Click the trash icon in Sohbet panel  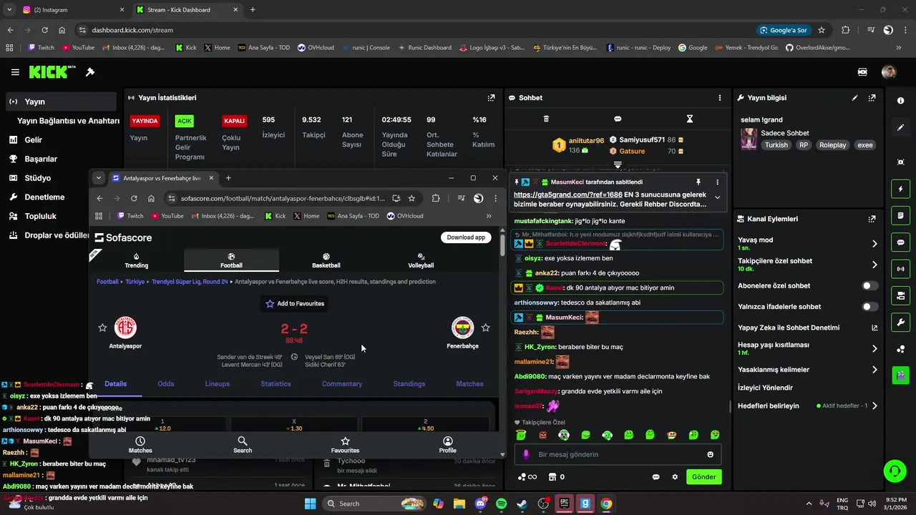546,119
